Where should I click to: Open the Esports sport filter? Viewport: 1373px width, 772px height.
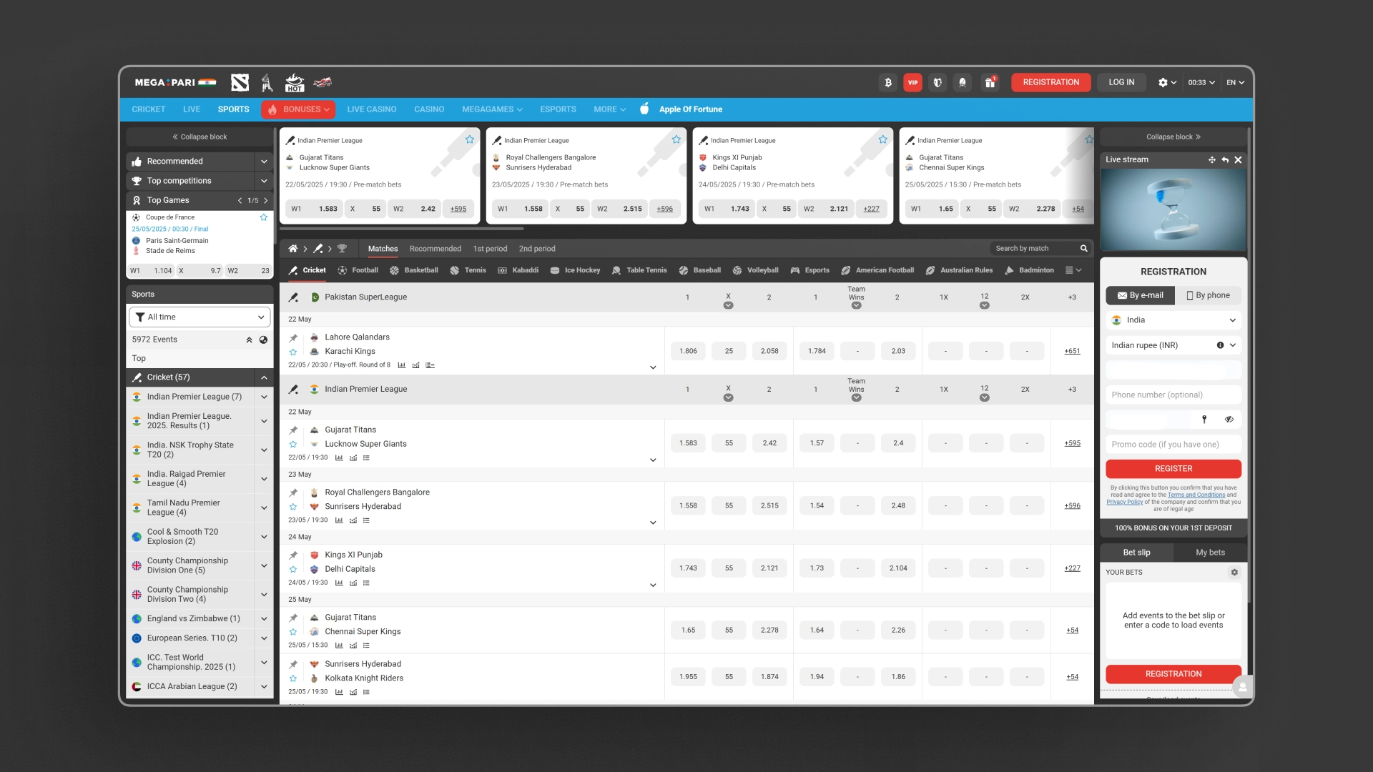[810, 270]
